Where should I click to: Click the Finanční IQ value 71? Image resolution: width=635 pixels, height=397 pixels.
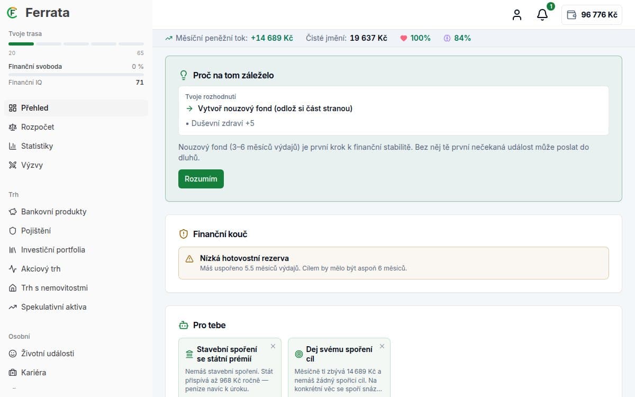click(x=140, y=83)
